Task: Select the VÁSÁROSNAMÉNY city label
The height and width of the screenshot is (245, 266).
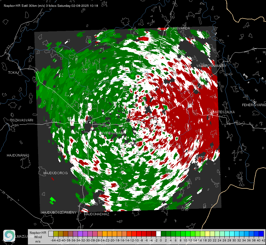Action: click(212, 66)
